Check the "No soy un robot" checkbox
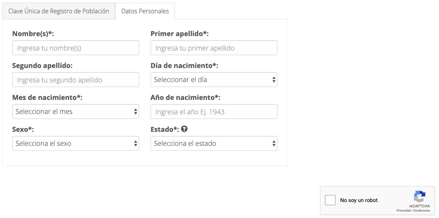The height and width of the screenshot is (218, 439). click(330, 200)
